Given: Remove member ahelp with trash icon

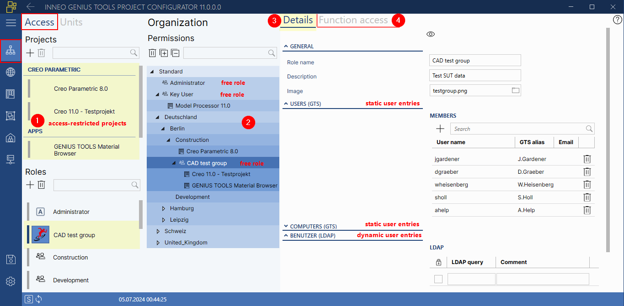Looking at the screenshot, I should coord(587,210).
